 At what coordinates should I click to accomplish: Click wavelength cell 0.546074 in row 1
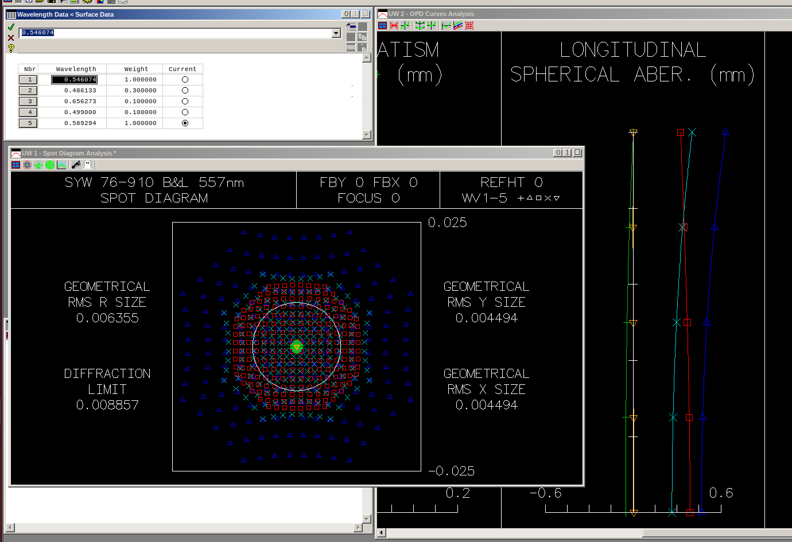pos(74,80)
